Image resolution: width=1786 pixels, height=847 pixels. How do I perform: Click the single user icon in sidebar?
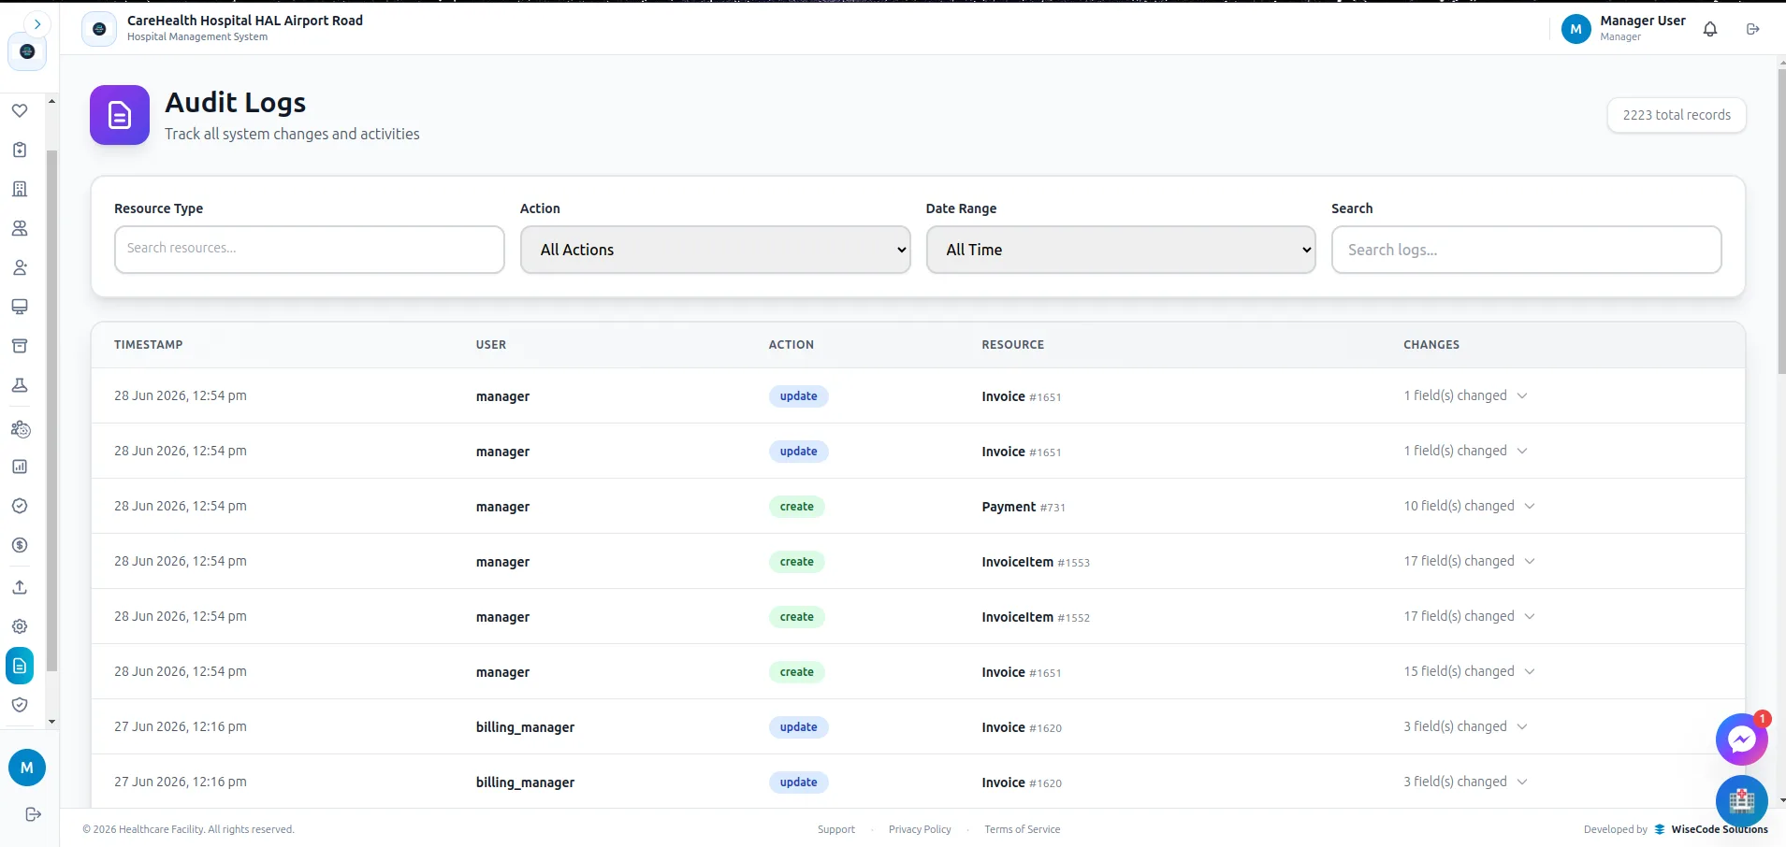20,267
